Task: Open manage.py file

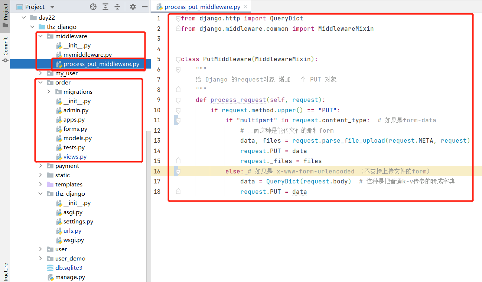Action: click(x=70, y=277)
